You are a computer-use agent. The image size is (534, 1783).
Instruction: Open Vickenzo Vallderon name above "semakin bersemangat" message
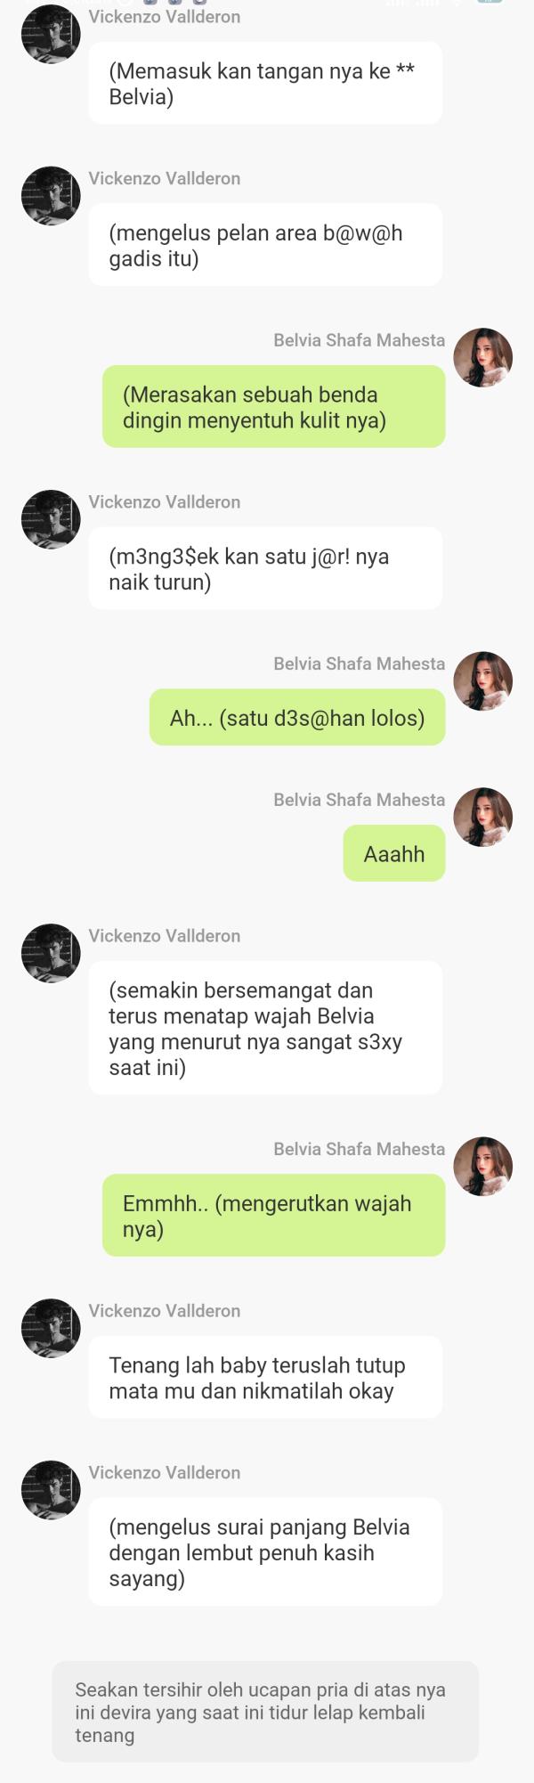165,935
